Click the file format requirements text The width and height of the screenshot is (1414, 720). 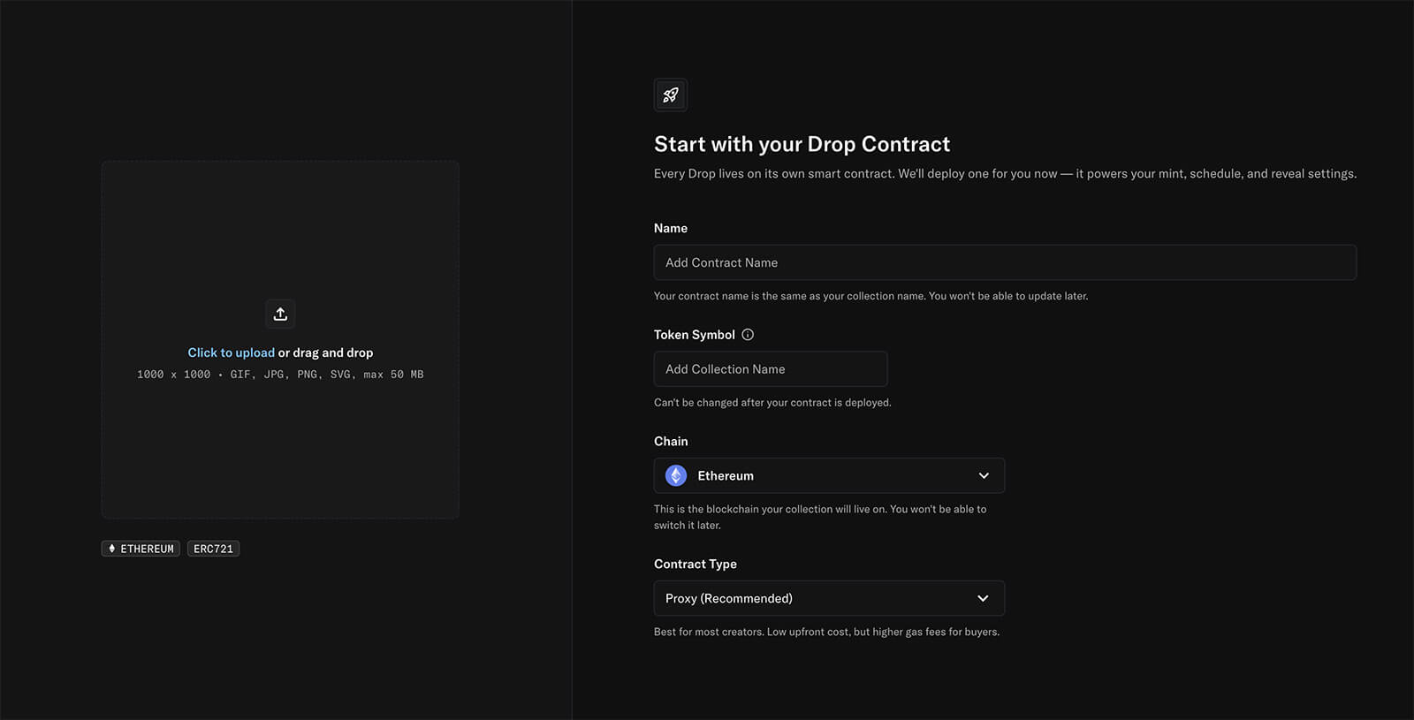click(280, 375)
